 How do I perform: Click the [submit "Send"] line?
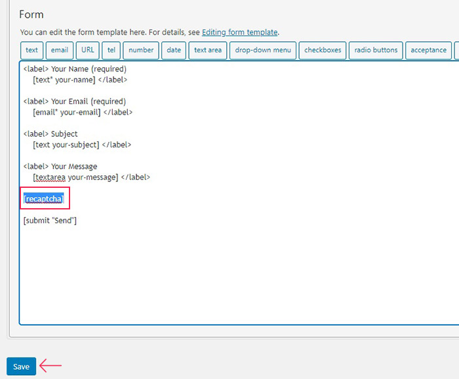tap(50, 221)
